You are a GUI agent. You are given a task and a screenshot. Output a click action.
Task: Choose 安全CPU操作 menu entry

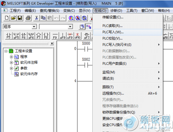tap(128, 125)
